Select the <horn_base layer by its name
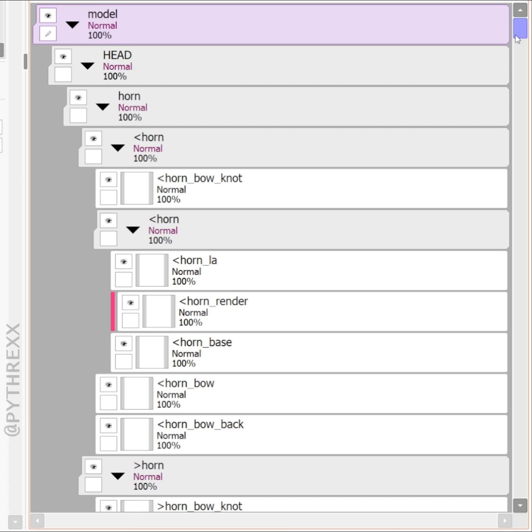This screenshot has height=532, width=532. [202, 342]
